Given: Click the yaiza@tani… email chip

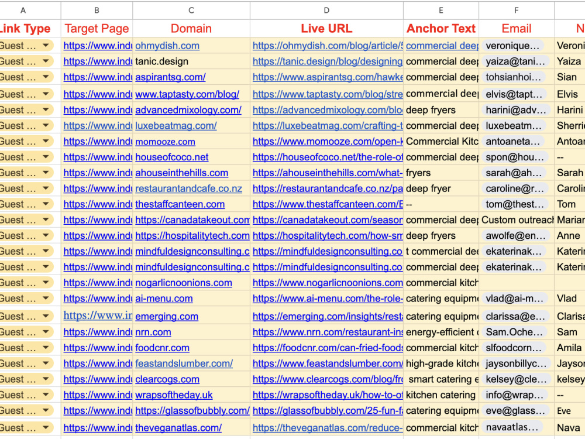Looking at the screenshot, I should point(515,61).
